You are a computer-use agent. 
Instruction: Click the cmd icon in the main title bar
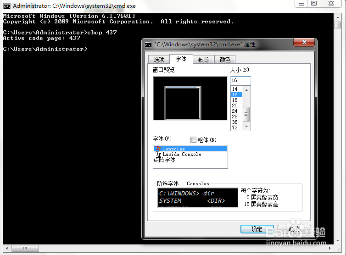tap(7, 6)
